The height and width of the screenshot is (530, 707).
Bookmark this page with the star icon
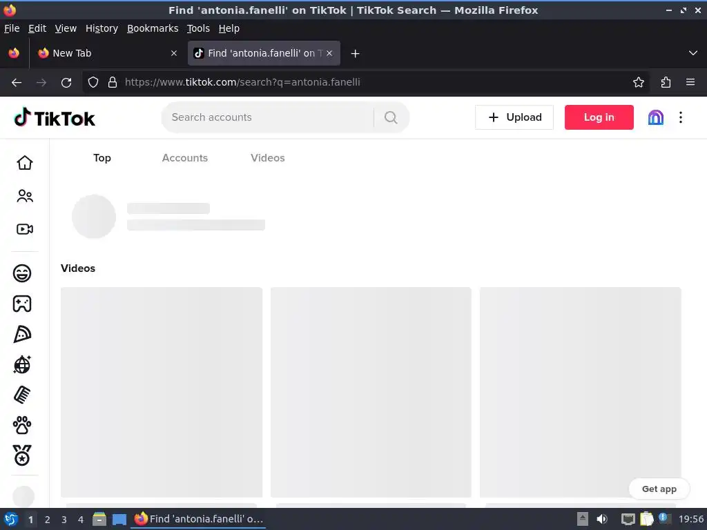[639, 83]
